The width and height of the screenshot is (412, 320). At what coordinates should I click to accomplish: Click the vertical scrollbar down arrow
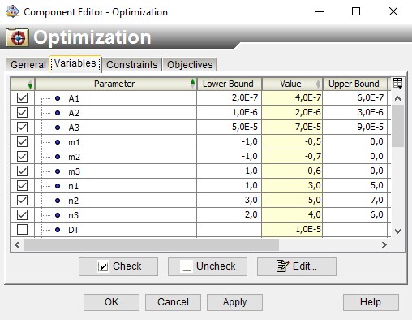pyautogui.click(x=397, y=231)
